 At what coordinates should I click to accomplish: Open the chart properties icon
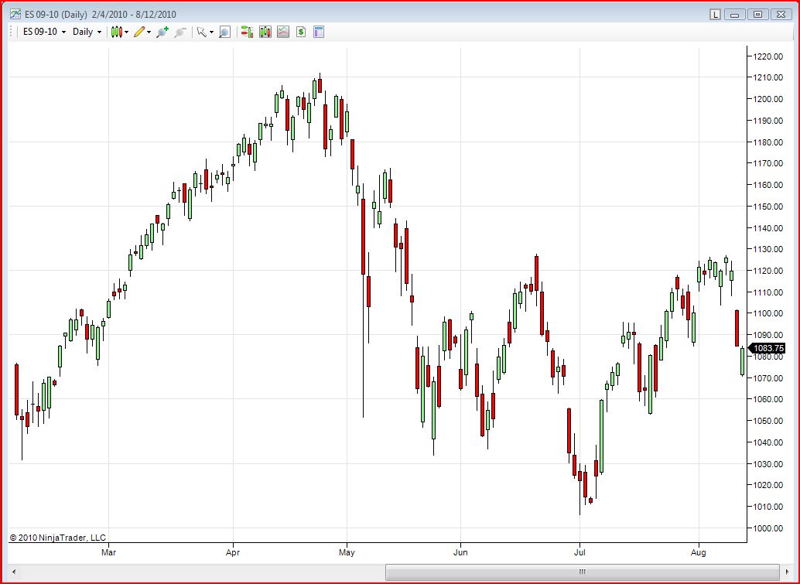pyautogui.click(x=318, y=32)
